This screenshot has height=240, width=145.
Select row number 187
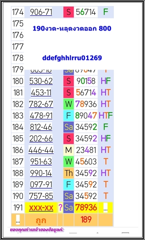(18, 162)
